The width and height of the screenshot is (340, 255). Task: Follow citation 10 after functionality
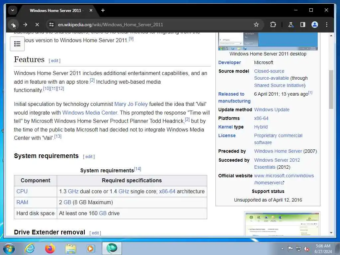click(x=46, y=88)
